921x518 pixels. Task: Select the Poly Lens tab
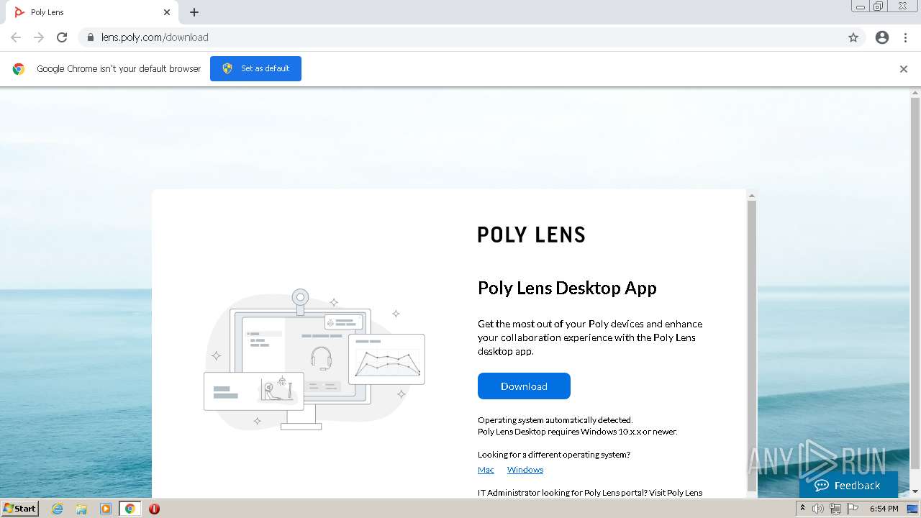[x=92, y=12]
